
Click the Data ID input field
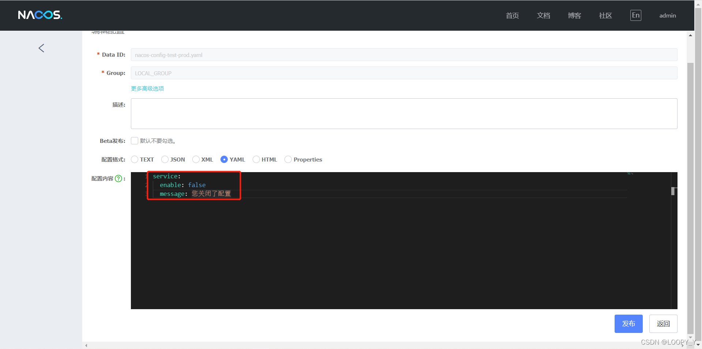coord(404,55)
